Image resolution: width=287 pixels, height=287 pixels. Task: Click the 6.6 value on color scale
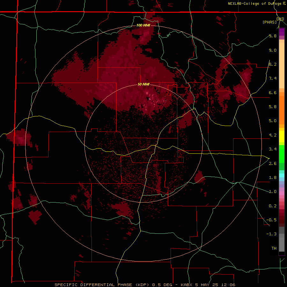(273, 92)
